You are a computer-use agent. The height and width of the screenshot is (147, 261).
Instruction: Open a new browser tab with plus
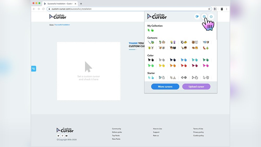pos(81,4)
